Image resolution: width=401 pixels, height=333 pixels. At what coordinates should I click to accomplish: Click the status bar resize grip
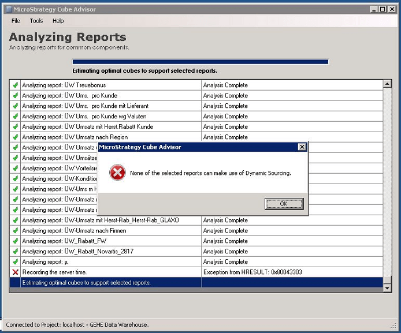pyautogui.click(x=393, y=326)
